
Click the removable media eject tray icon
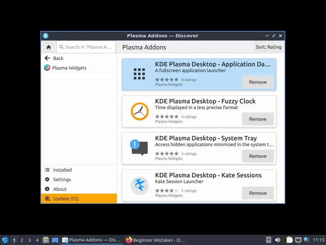tap(269, 240)
